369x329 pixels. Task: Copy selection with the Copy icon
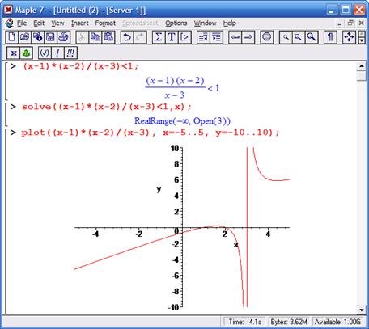tap(95, 37)
